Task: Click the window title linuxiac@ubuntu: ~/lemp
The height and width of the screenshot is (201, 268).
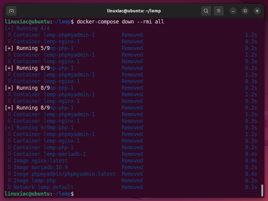Action: click(x=134, y=11)
